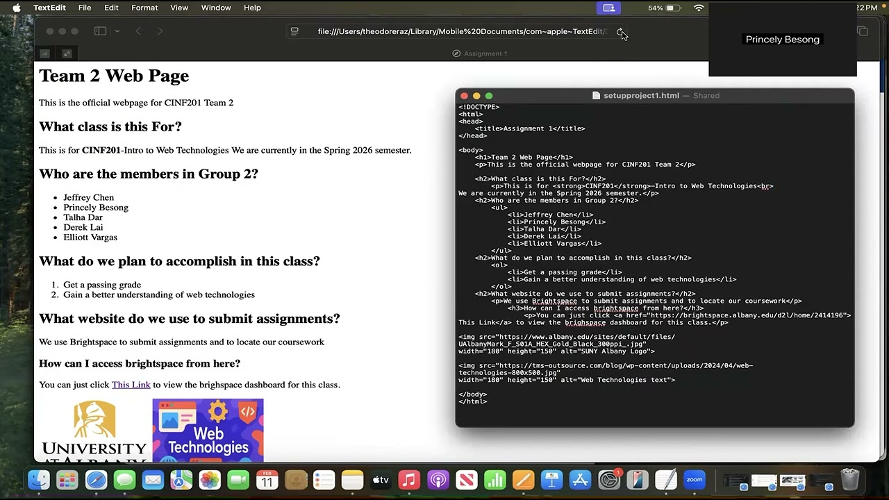Image resolution: width=889 pixels, height=500 pixels.
Task: Open page menu icon in address bar
Action: coord(294,31)
